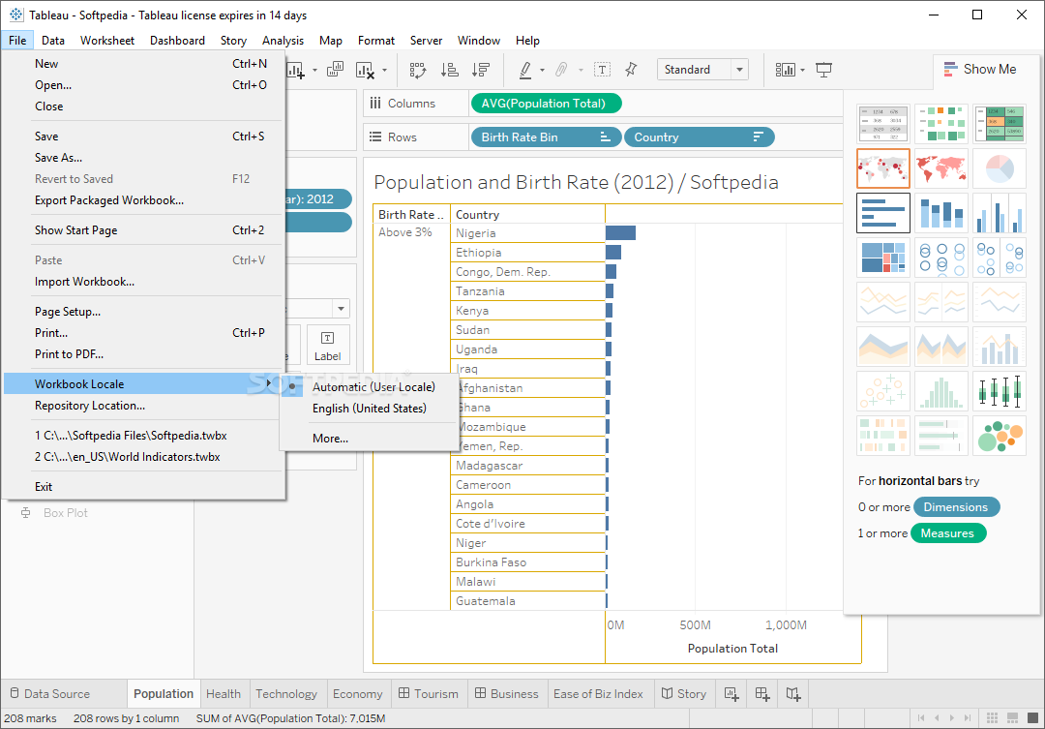The width and height of the screenshot is (1045, 729).
Task: Select the side-by-side circles chart type
Action: coord(999,258)
